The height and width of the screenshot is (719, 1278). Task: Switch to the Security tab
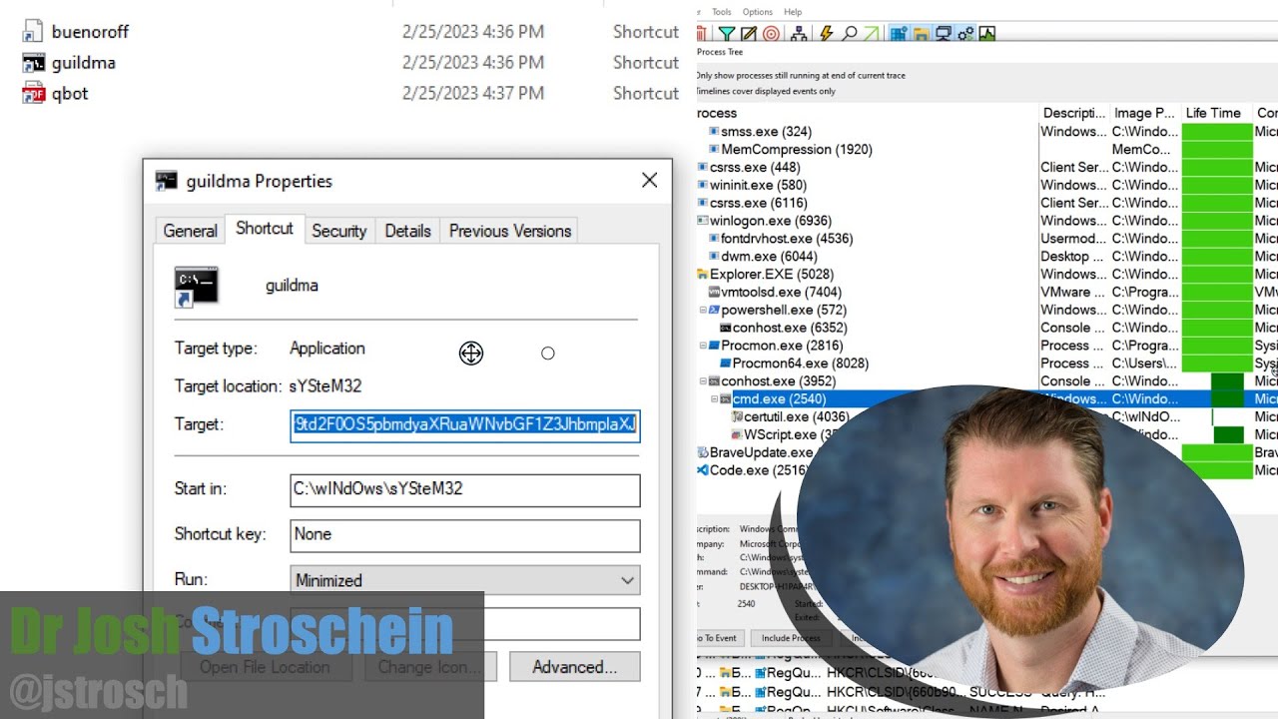coord(339,231)
